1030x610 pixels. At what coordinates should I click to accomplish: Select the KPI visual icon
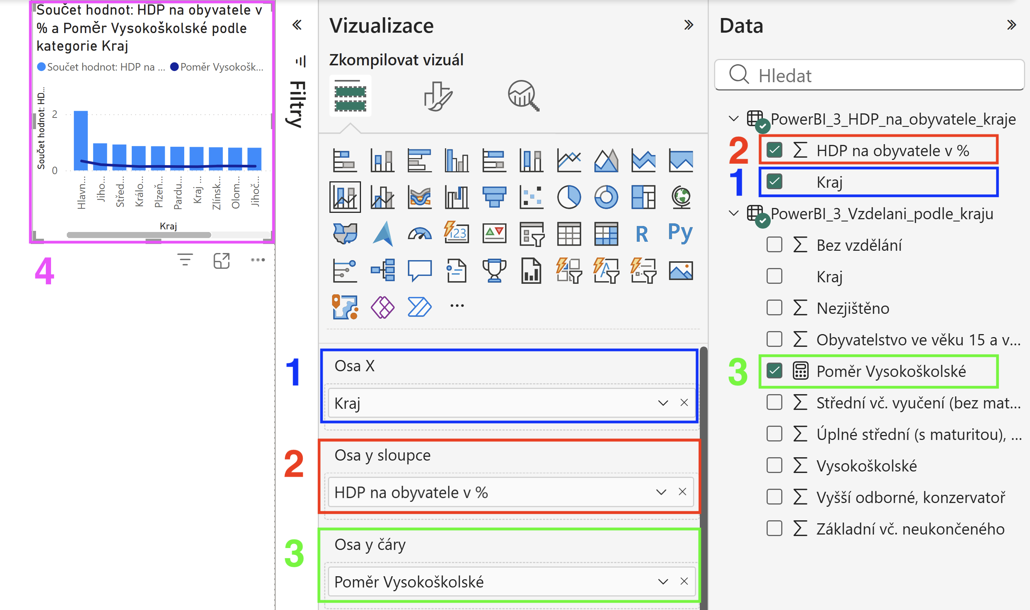click(x=494, y=234)
